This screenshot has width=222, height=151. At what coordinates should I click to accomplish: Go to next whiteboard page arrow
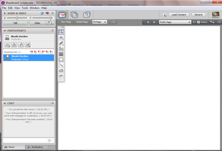coord(154,22)
